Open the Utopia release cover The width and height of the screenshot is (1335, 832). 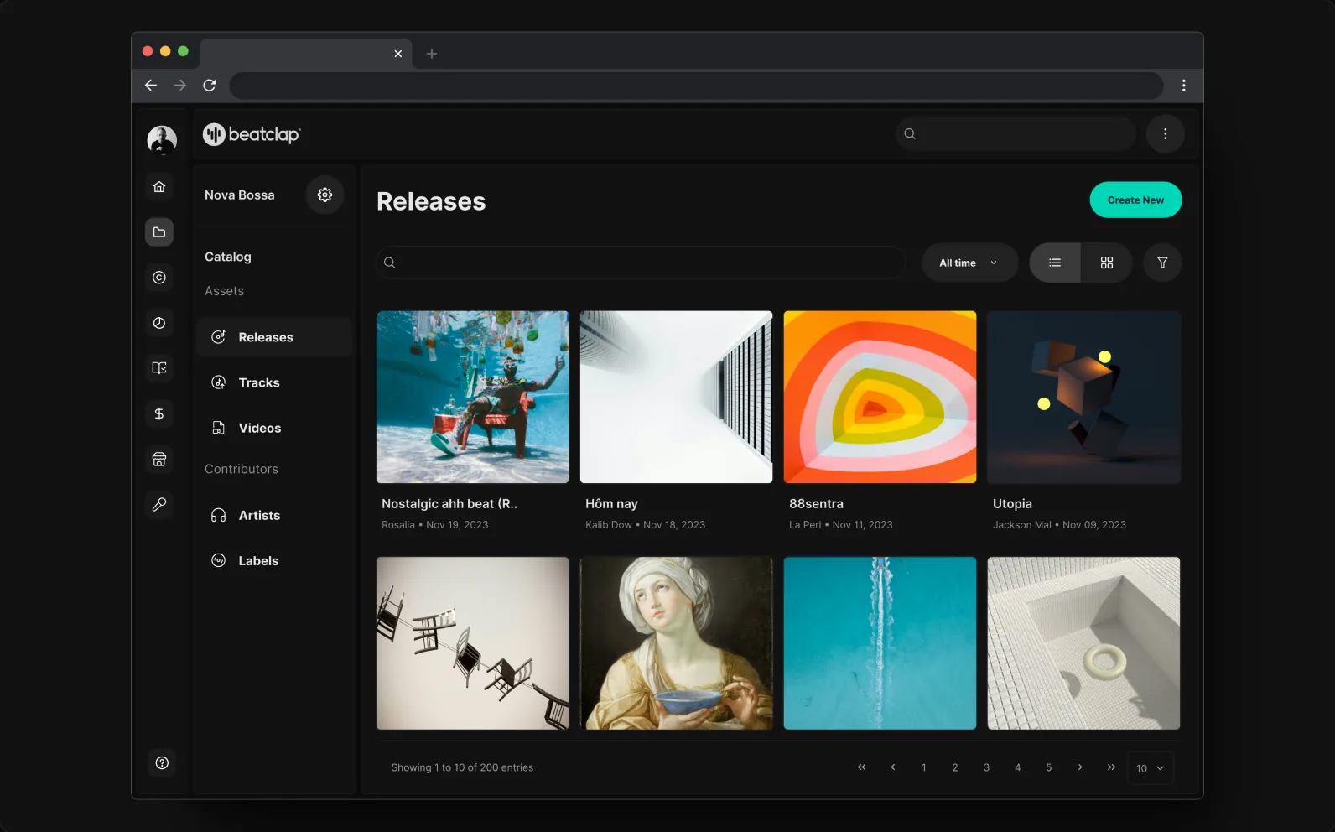tap(1083, 398)
